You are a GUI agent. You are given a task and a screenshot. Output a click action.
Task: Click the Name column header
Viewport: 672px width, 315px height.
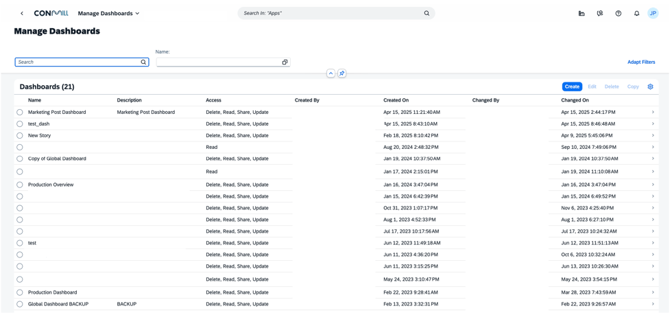[35, 100]
